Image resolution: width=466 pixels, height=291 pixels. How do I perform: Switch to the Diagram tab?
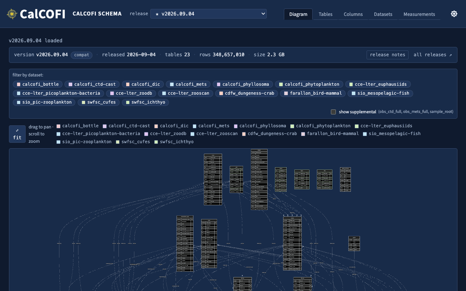coord(298,14)
